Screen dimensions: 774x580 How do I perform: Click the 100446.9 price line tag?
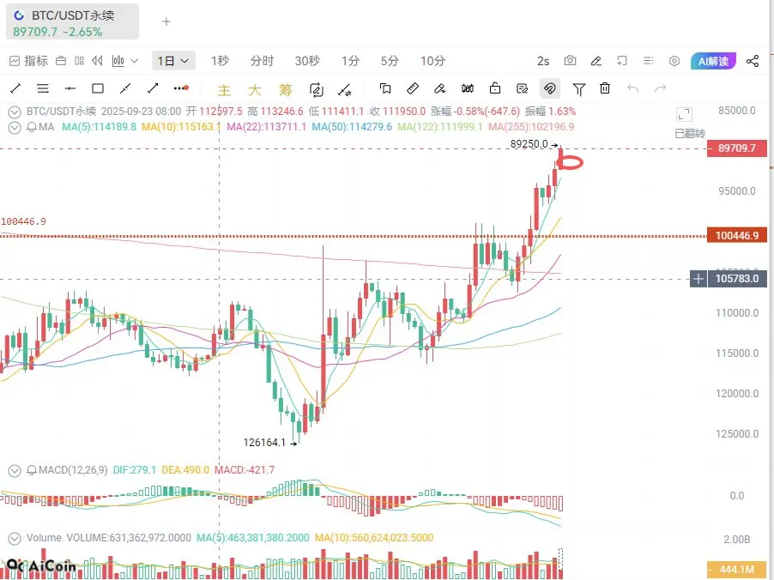pos(737,235)
